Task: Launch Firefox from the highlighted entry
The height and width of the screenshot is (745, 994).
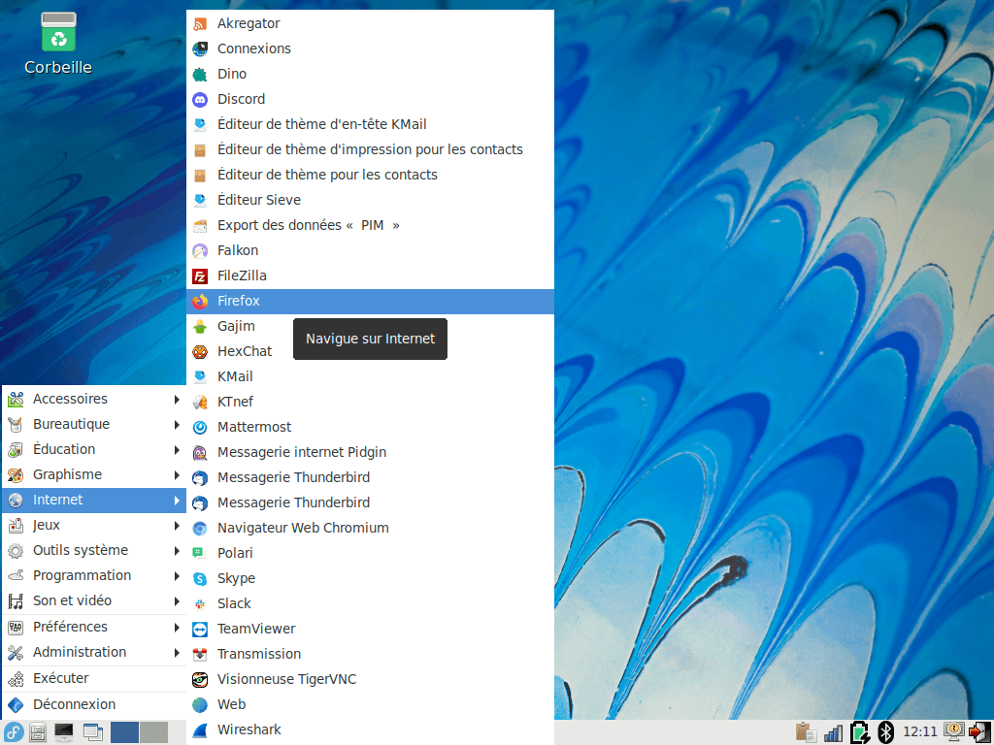Action: pos(370,302)
